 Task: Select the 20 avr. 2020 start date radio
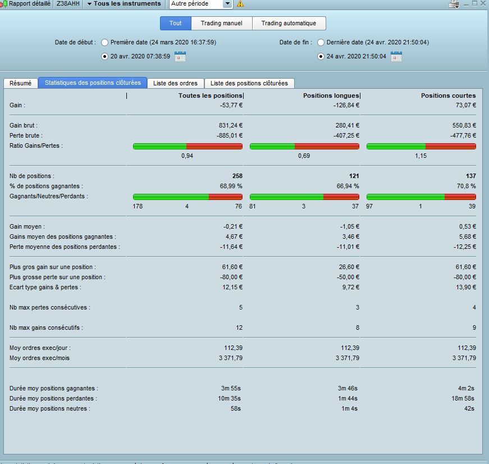pos(105,57)
